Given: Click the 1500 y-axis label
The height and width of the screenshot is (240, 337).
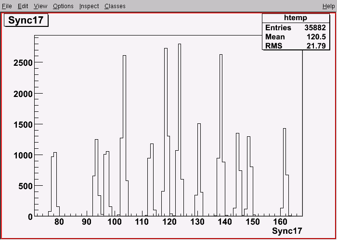Looking at the screenshot, I should 23,124.
